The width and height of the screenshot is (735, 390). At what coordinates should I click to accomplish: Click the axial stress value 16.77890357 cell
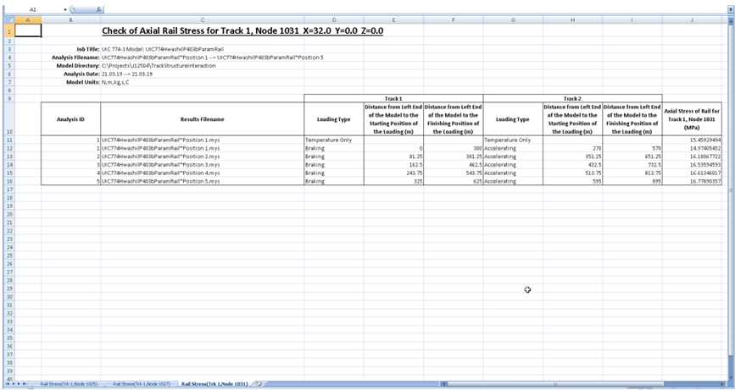click(x=692, y=181)
